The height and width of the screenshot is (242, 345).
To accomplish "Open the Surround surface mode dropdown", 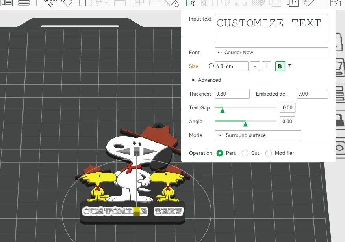I will (x=258, y=135).
